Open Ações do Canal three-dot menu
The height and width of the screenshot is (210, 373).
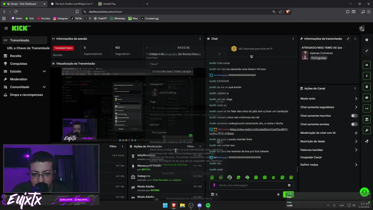coord(355,88)
